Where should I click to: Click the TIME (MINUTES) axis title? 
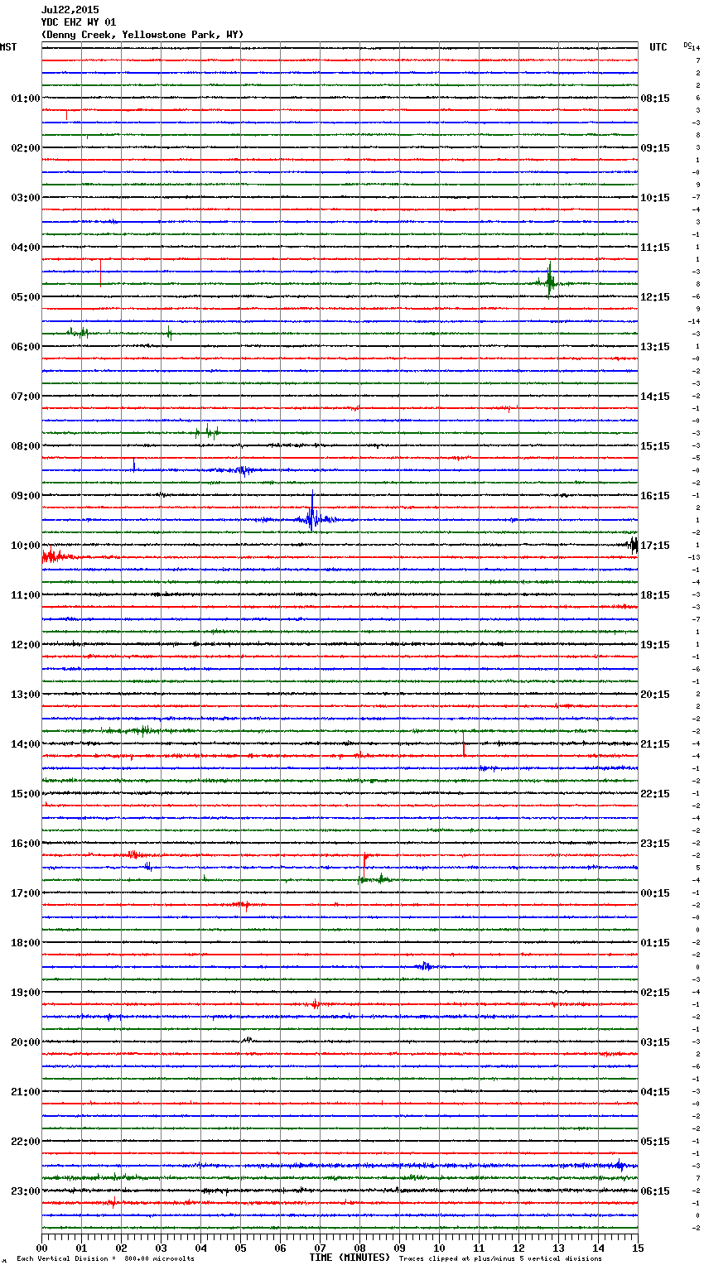click(350, 1258)
